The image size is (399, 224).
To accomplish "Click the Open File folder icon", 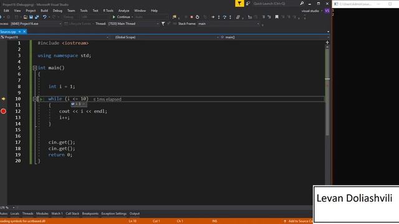I will tap(25, 17).
